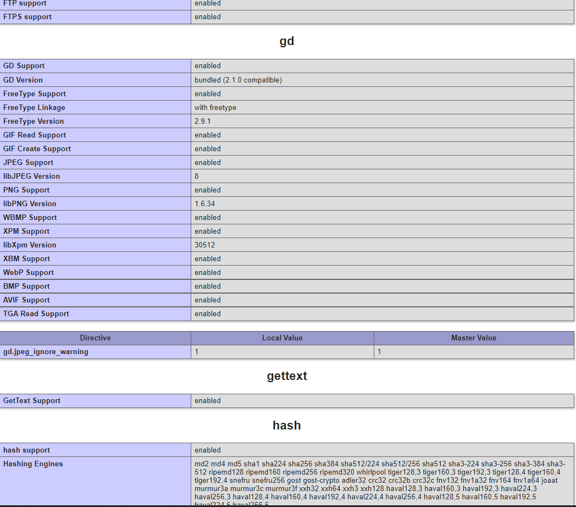Click 'enabled' value for WebP Support
This screenshot has height=507, width=576.
[208, 272]
